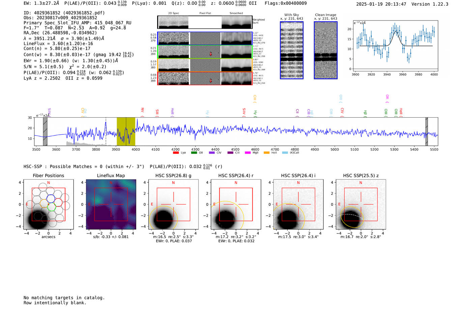Click the m:16.5 re:2.5" s:3.3" caption
472x321 pixels.
[173, 237]
